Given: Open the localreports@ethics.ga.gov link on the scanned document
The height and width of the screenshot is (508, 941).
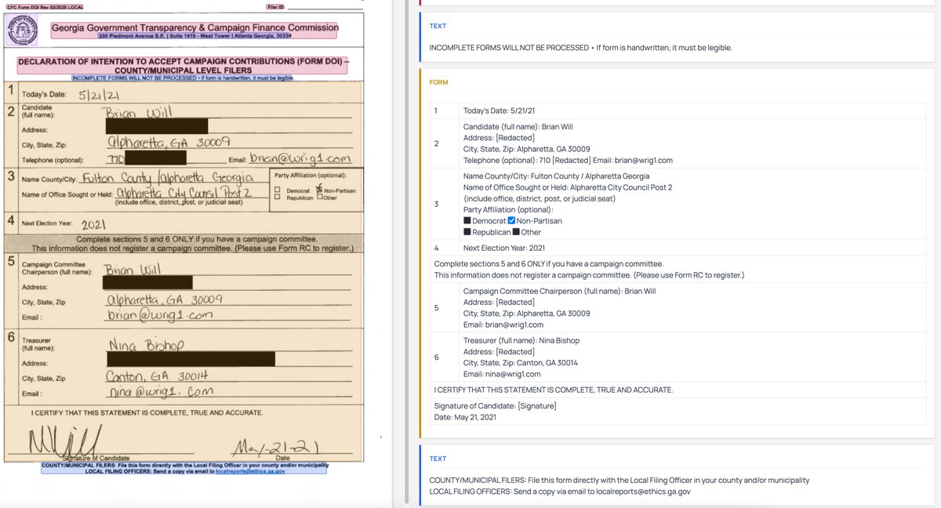Looking at the screenshot, I should tap(251, 471).
